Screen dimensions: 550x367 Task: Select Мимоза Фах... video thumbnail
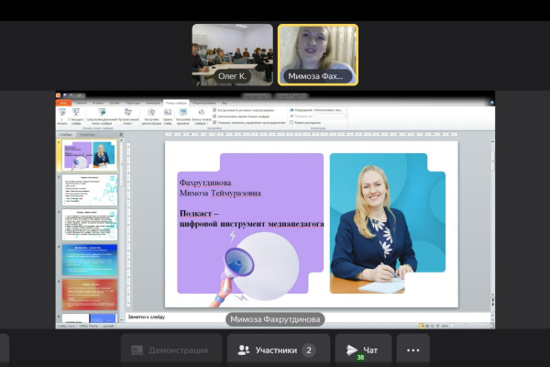pos(317,54)
